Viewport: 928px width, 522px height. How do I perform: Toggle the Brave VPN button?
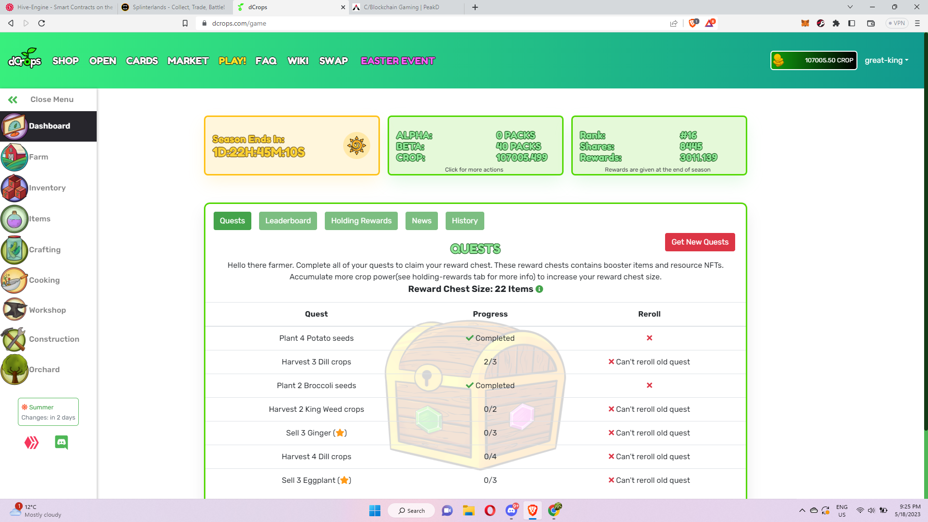click(x=897, y=23)
